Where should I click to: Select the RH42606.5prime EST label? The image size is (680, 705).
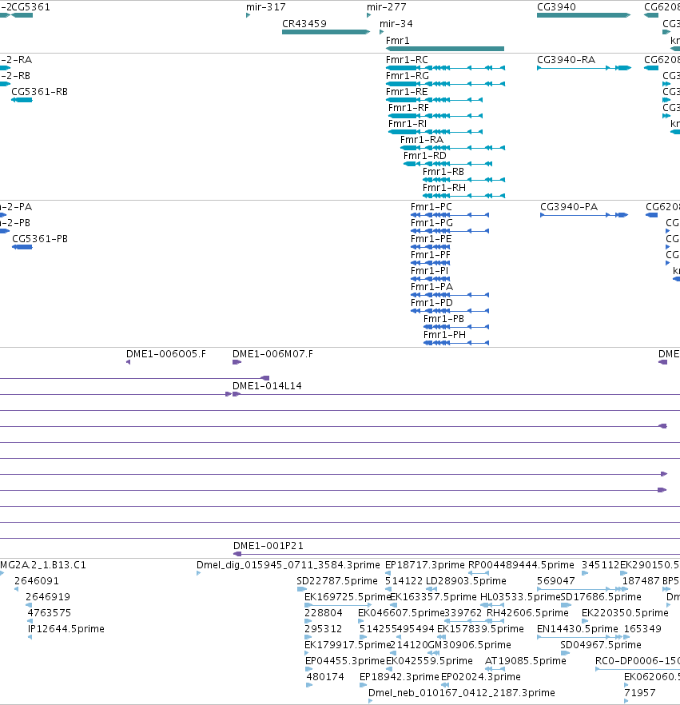pos(527,613)
